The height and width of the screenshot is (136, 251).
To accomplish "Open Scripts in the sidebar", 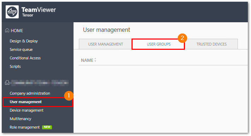I will (15, 66).
